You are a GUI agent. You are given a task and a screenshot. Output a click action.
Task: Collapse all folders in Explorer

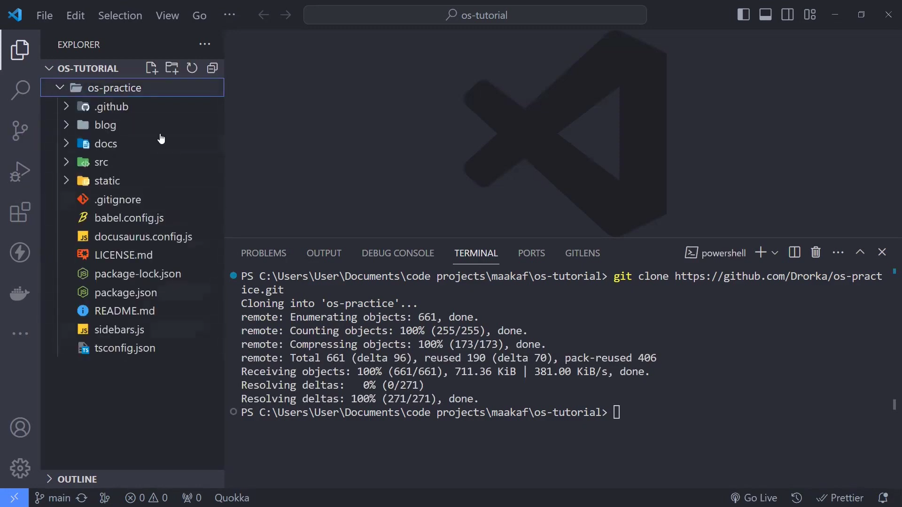[212, 68]
